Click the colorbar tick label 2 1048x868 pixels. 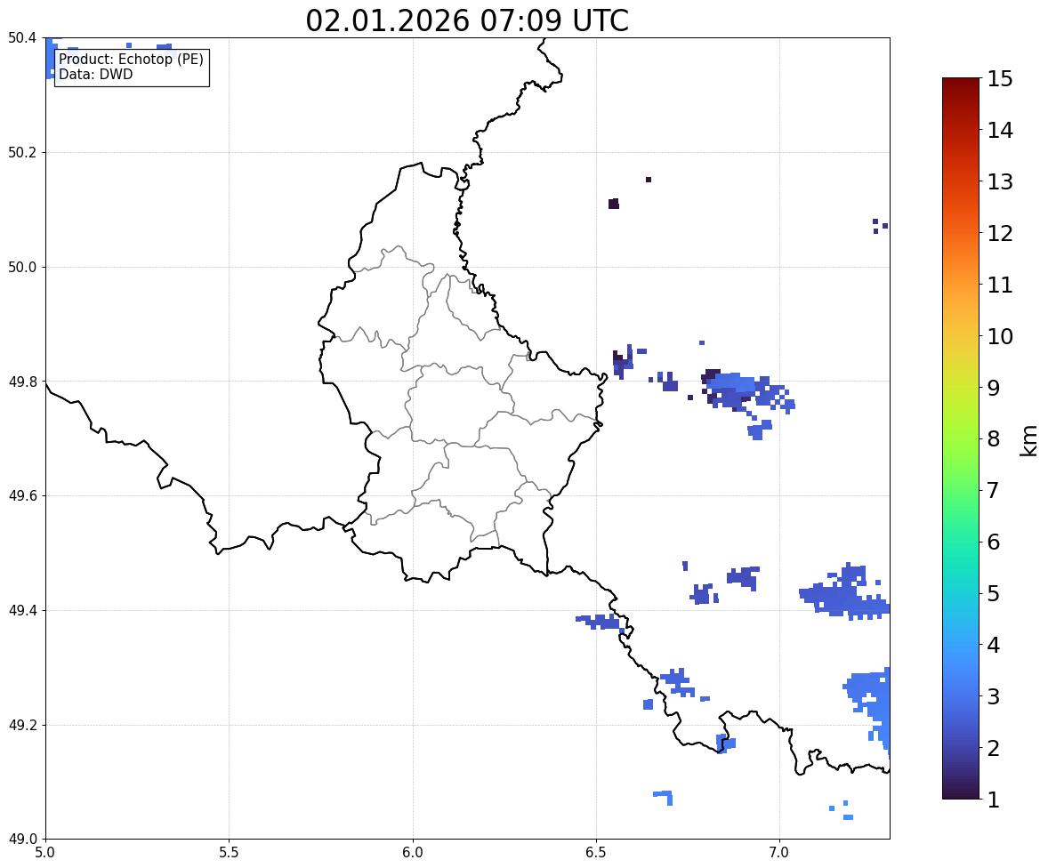coord(994,747)
